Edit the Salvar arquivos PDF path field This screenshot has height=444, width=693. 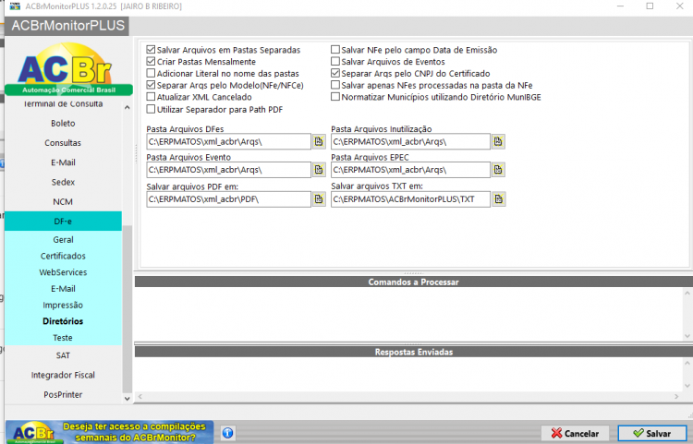click(x=228, y=199)
